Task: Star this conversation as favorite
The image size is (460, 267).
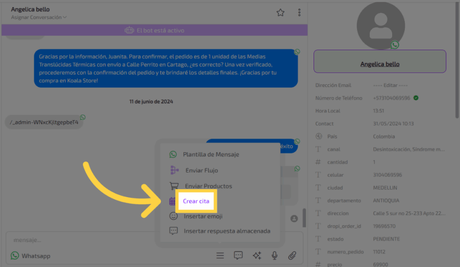Action: (280, 13)
